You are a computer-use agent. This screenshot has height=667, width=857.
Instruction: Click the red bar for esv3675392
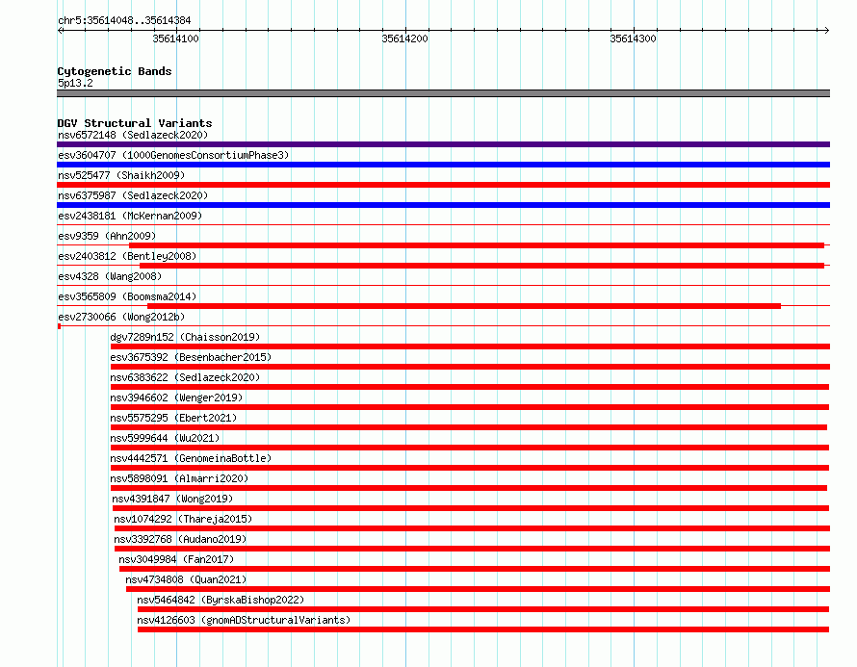click(470, 367)
